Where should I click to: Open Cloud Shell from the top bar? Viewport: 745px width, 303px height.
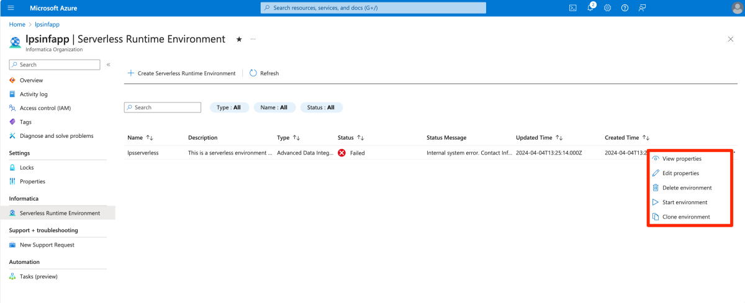coord(573,8)
